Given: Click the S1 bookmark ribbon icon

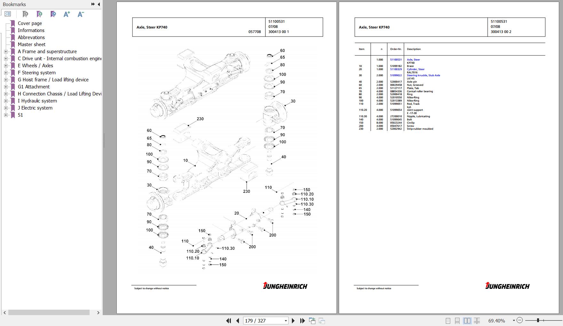Looking at the screenshot, I should click(x=13, y=115).
